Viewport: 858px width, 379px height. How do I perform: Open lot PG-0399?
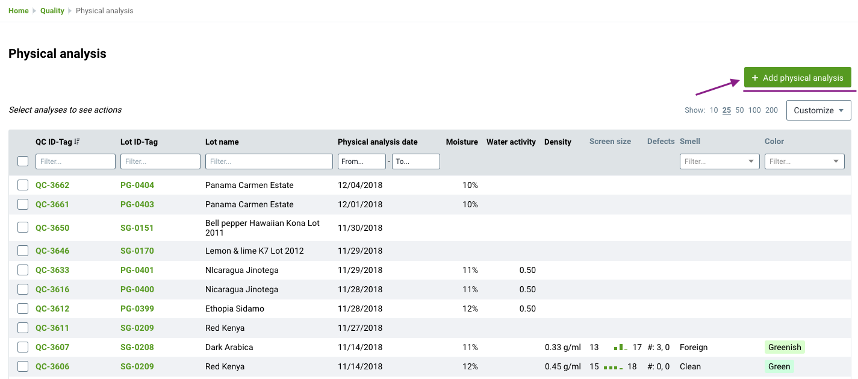pyautogui.click(x=137, y=309)
